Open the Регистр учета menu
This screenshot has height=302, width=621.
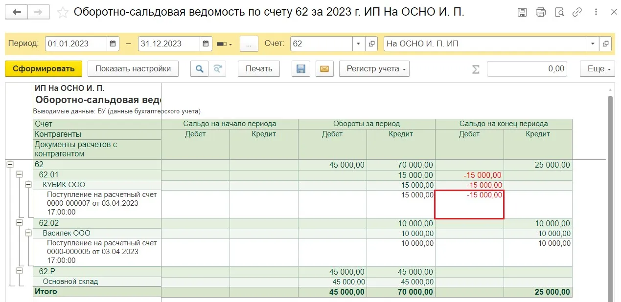pyautogui.click(x=374, y=69)
